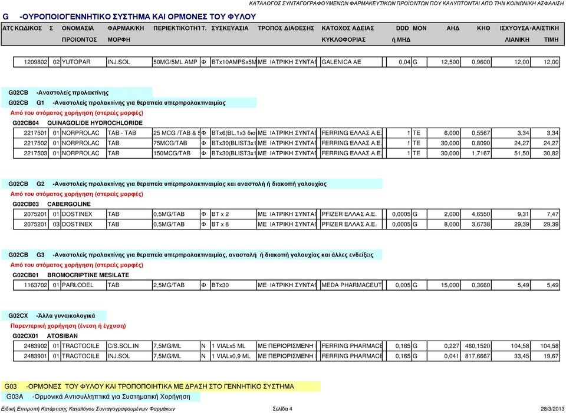Screen dimensions: 566x413
Task: Click the ΑΗΔ column header
Action: pos(453,28)
